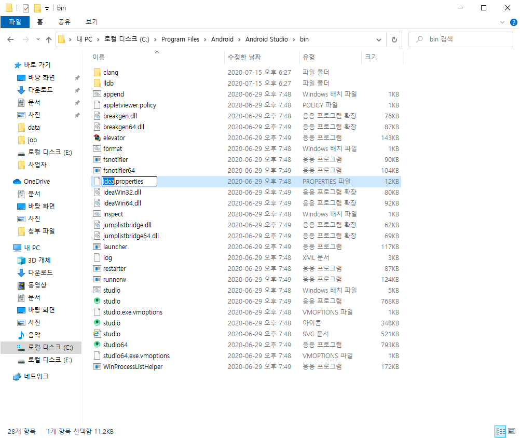Switch to the 보기 ribbon tab
The image size is (520, 438).
pos(92,22)
